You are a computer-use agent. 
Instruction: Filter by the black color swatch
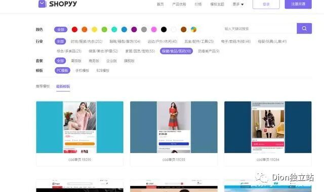164,29
